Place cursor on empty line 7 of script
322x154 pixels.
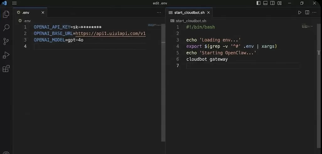coord(243,66)
